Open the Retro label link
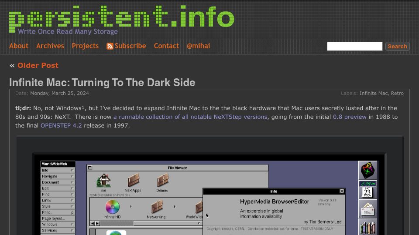 pyautogui.click(x=397, y=93)
